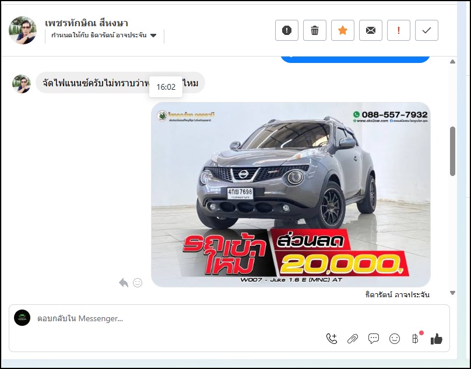Image resolution: width=471 pixels, height=369 pixels.
Task: Attach a file with paperclip icon
Action: point(352,339)
